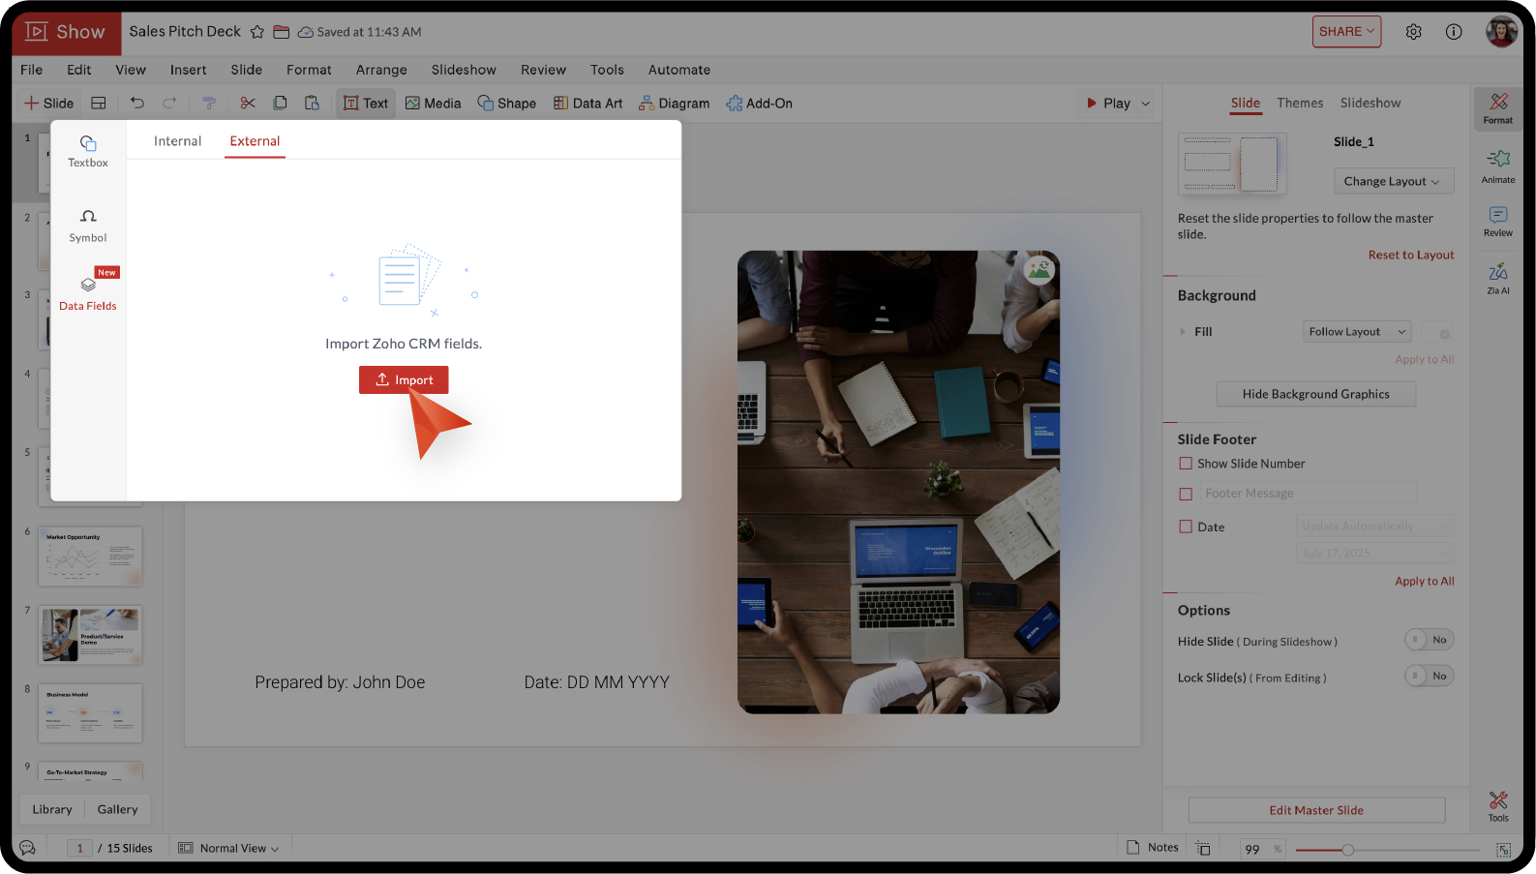Open the Notes panel
This screenshot has height=874, width=1536.
click(1153, 848)
